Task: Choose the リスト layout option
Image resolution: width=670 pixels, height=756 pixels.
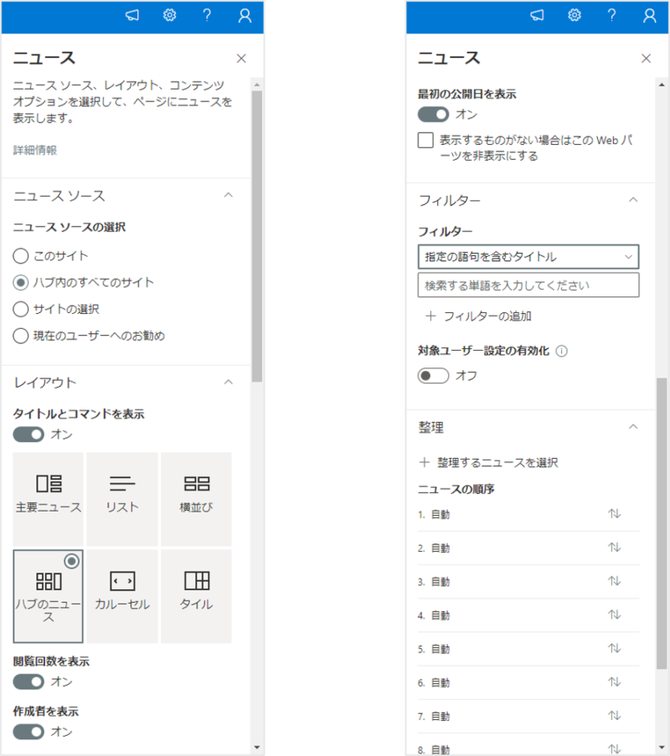Action: pos(122,494)
